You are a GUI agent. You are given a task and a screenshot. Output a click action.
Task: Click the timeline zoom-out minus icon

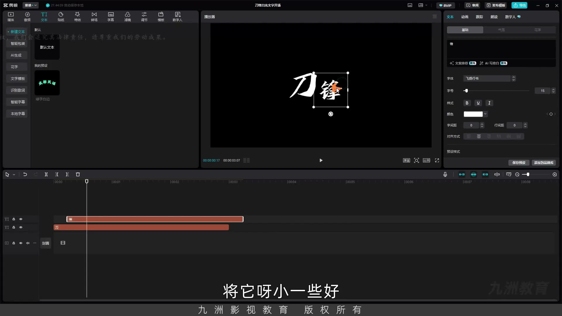517,174
